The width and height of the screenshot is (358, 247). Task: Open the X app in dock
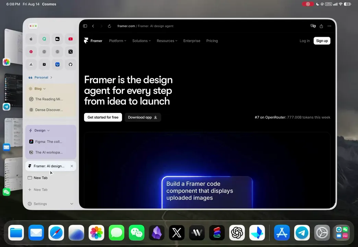[177, 233]
